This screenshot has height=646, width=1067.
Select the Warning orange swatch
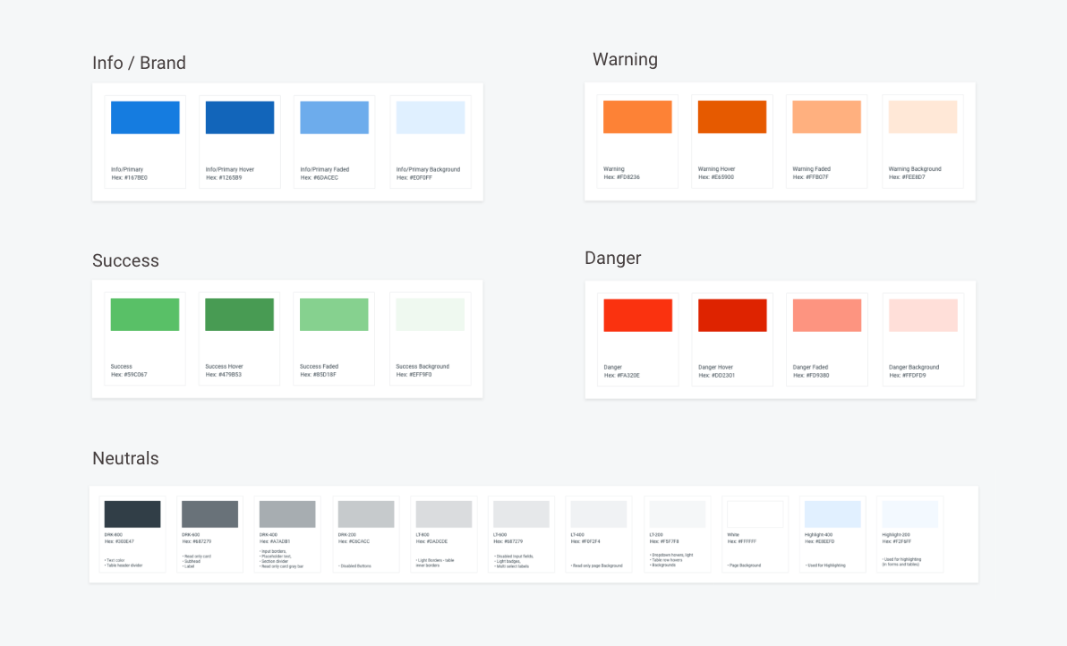[x=637, y=117]
